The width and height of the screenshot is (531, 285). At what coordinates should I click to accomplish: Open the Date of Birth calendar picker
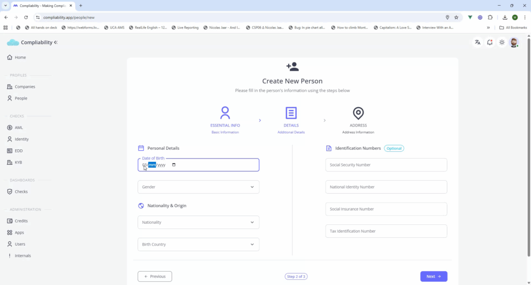pos(174,165)
